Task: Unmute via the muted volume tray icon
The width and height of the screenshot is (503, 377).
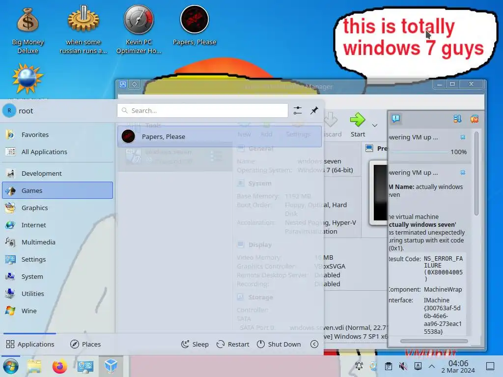Action: point(403,366)
